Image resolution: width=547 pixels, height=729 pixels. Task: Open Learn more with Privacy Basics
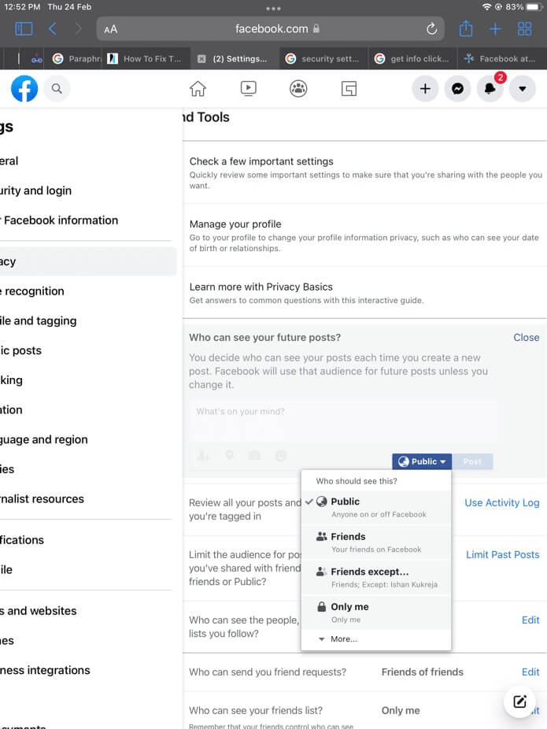click(365, 293)
